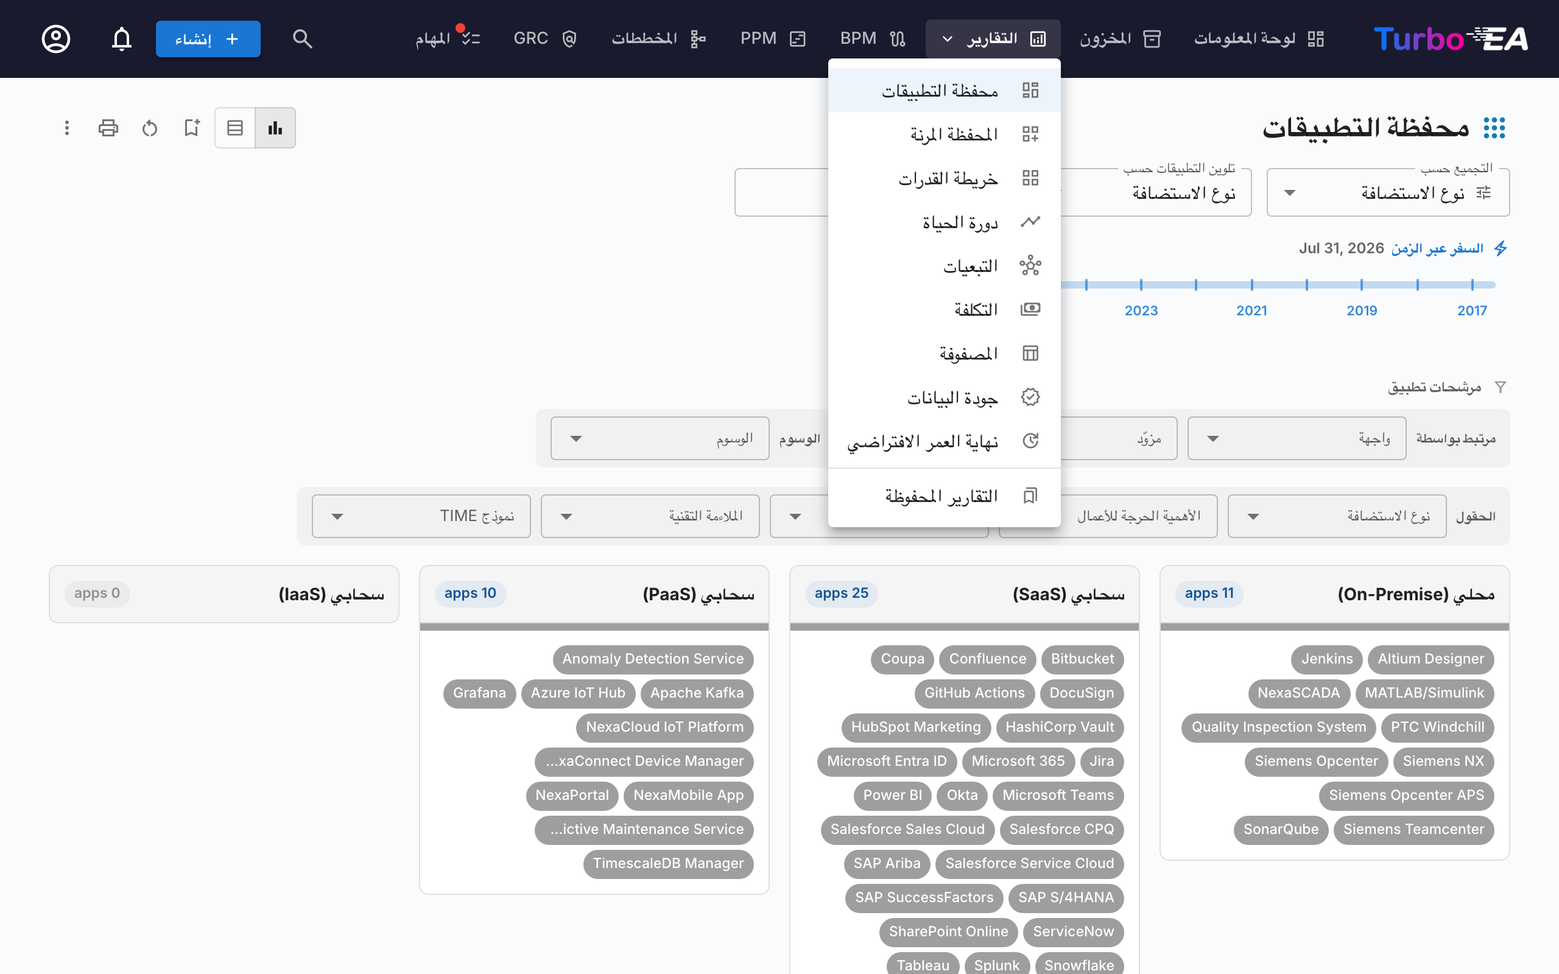
Task: Open the الوسوم tags filter dropdown
Action: (x=660, y=438)
